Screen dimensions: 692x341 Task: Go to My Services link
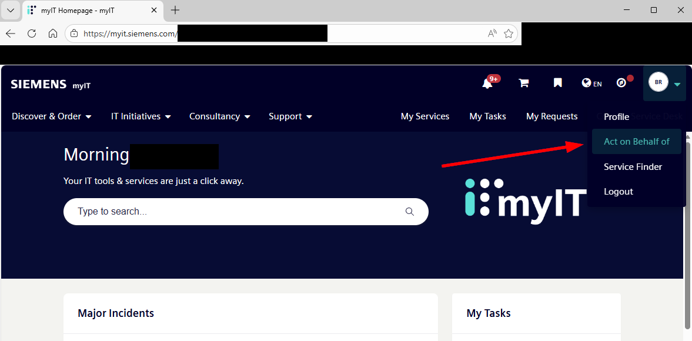click(425, 116)
